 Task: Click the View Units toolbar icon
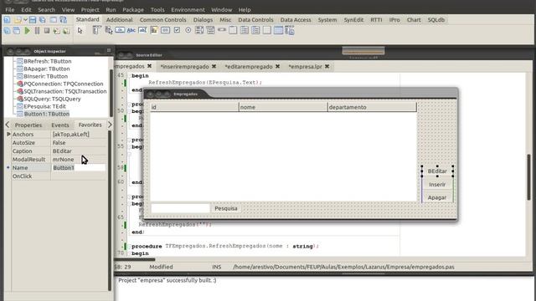click(8, 31)
